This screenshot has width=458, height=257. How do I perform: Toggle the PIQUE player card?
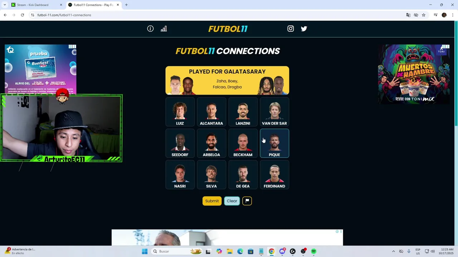coord(274,143)
